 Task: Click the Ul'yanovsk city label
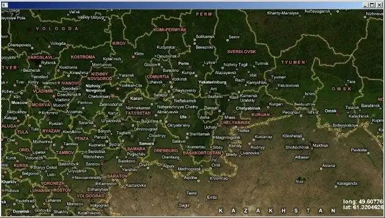[111, 120]
